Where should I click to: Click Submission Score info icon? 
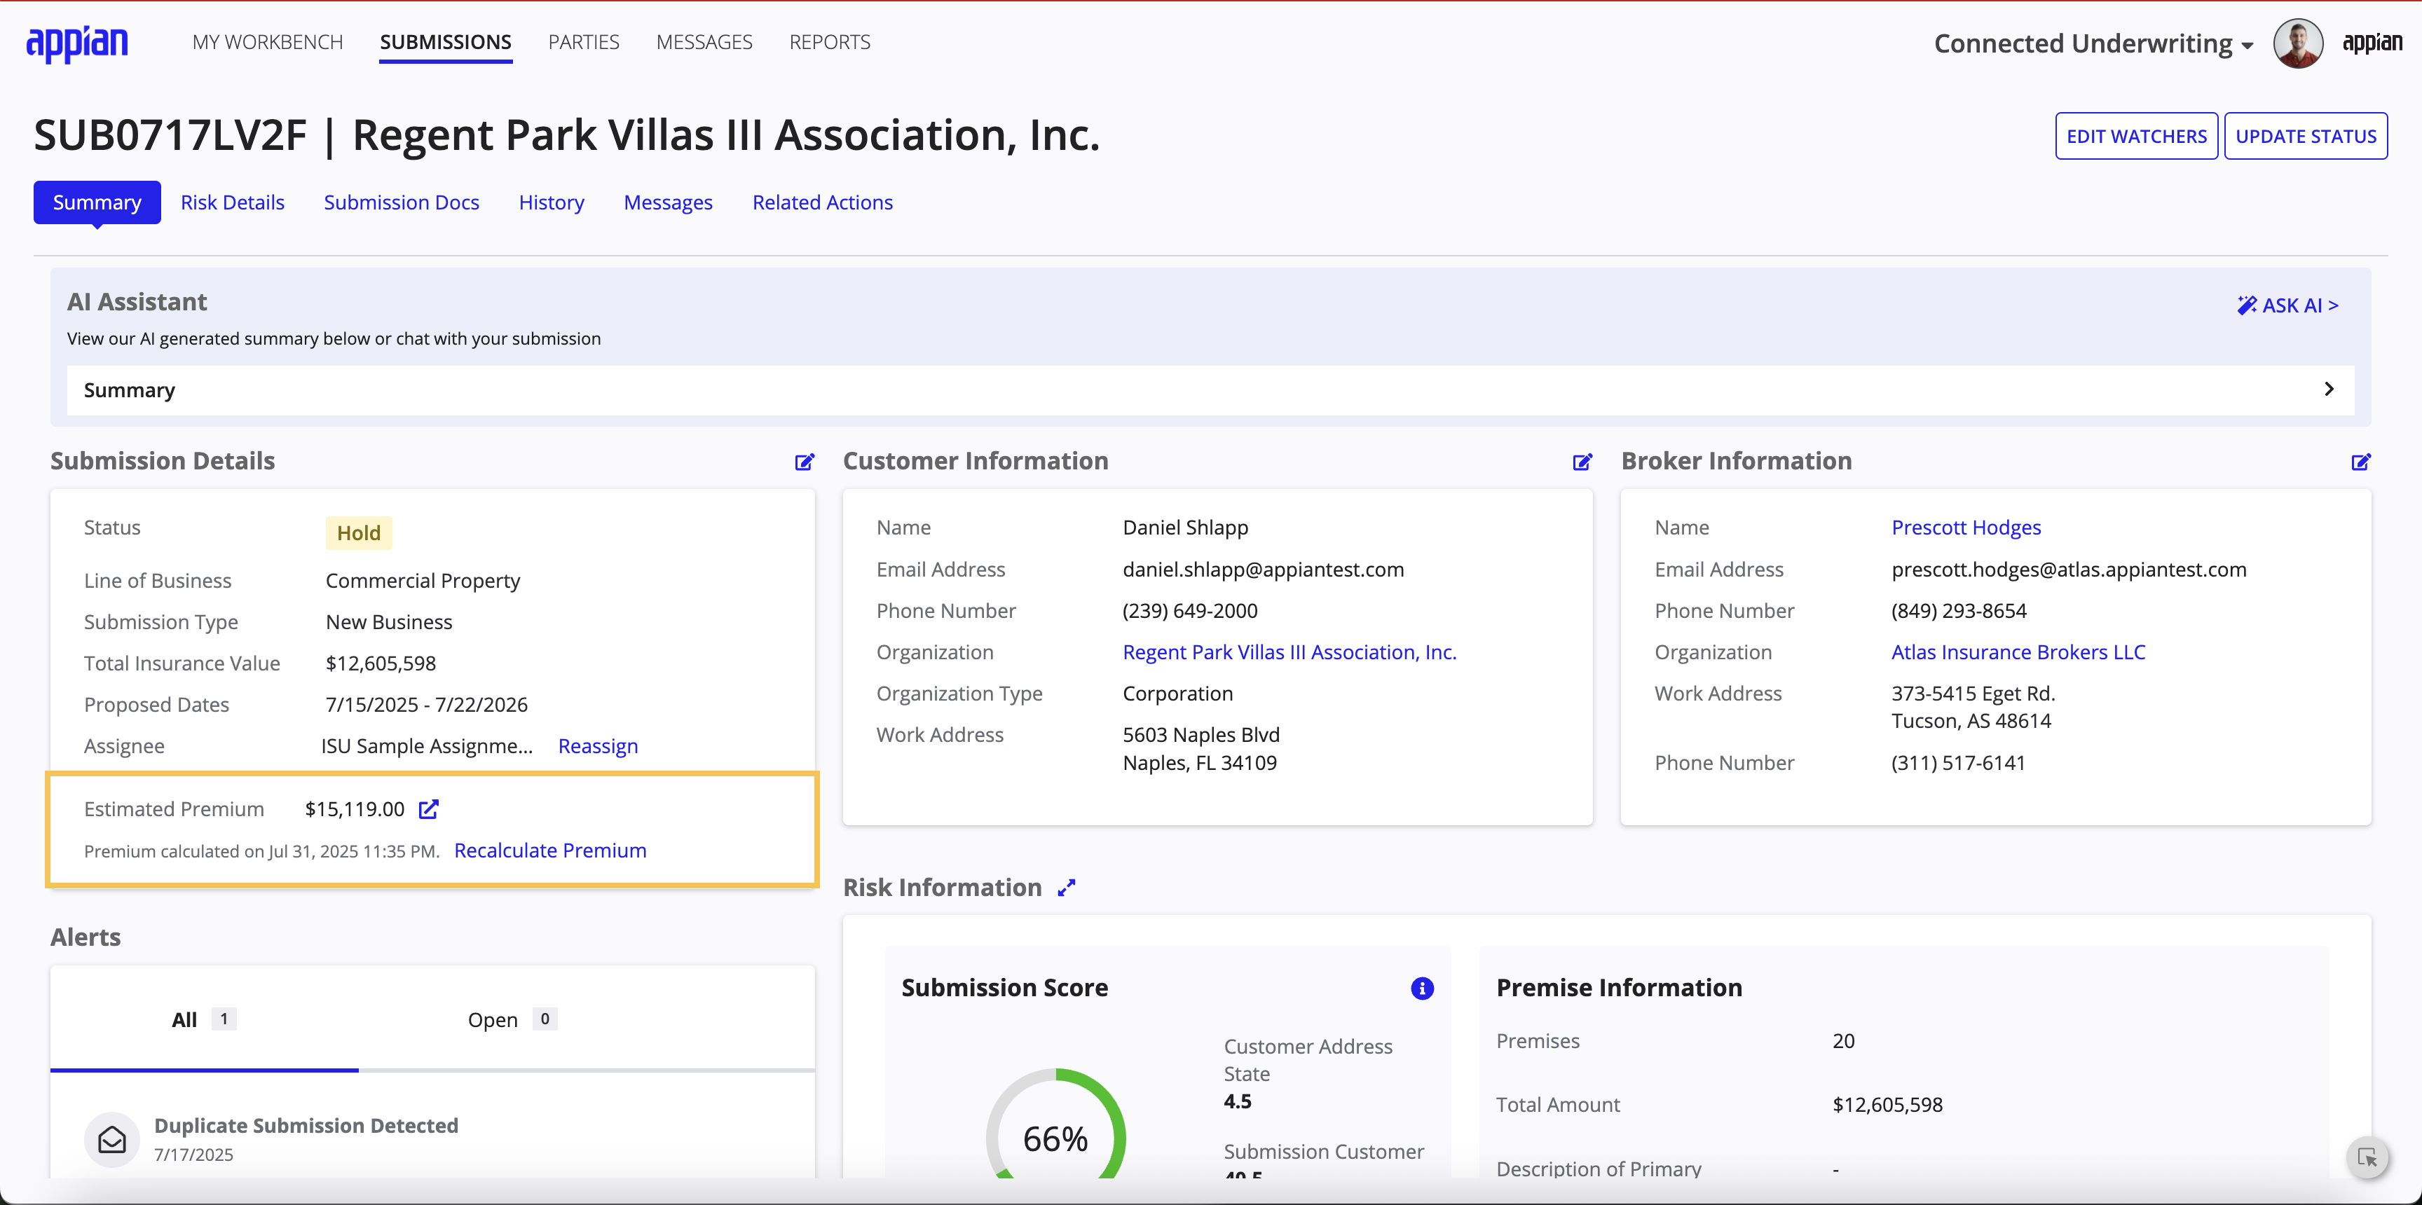pyautogui.click(x=1422, y=988)
